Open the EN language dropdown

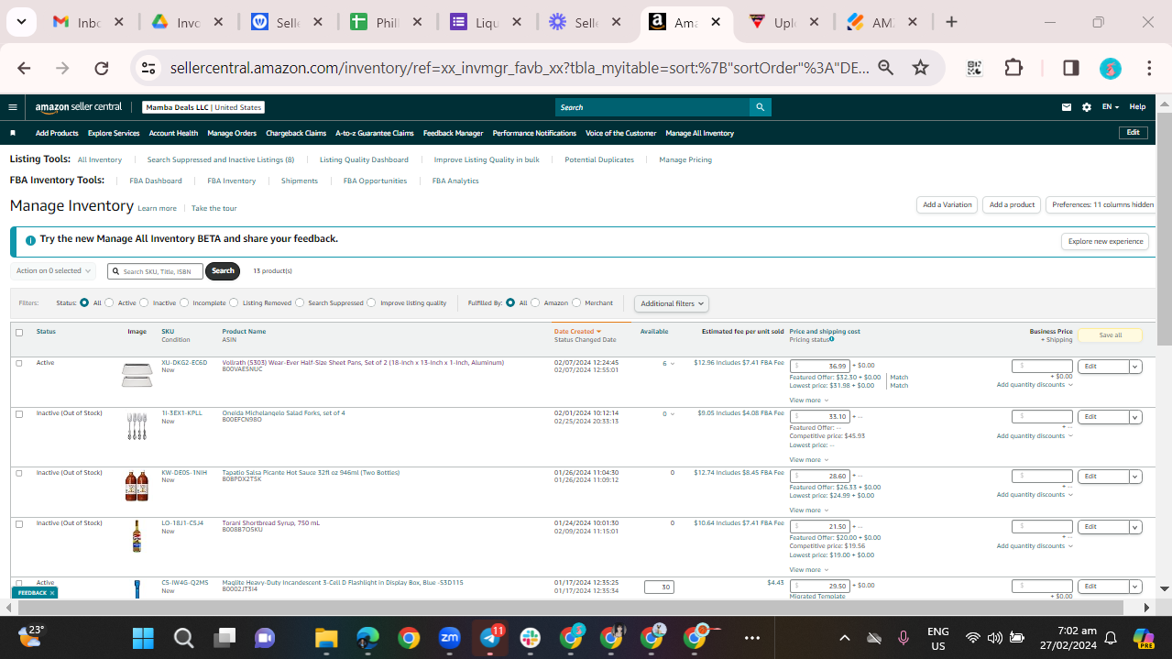pos(1111,107)
